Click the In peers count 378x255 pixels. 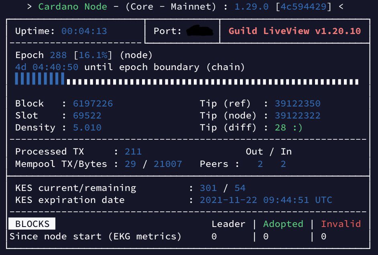tap(283, 164)
